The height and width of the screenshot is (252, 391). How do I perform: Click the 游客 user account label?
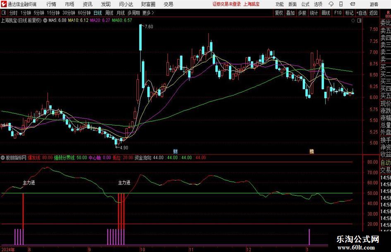374,4
